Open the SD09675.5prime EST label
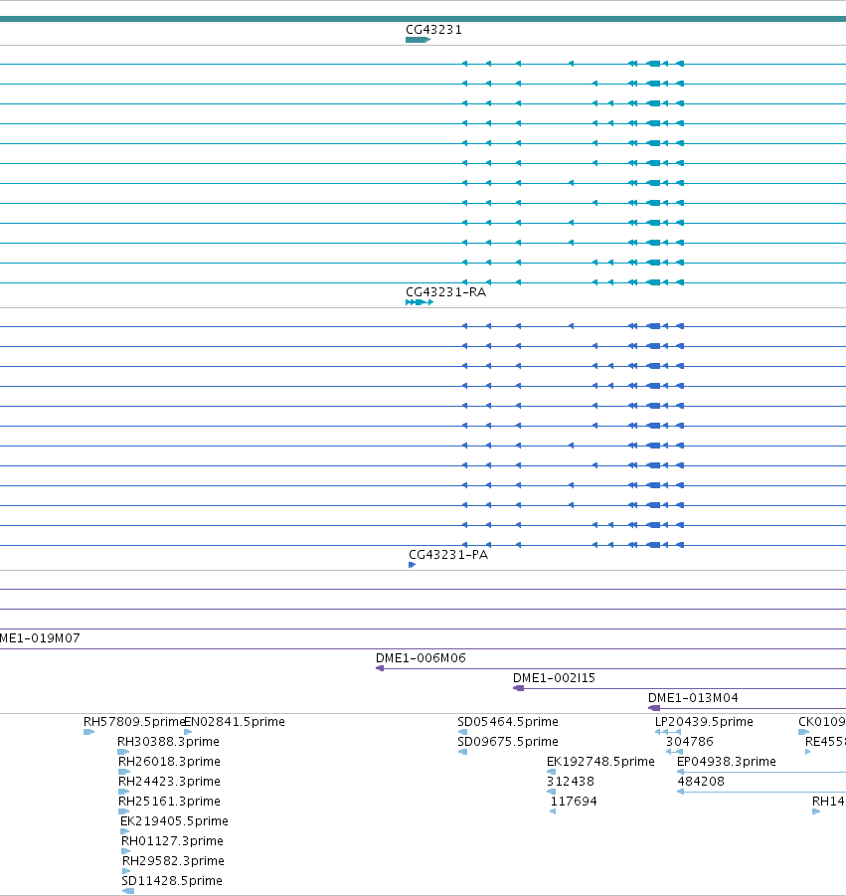 [508, 742]
